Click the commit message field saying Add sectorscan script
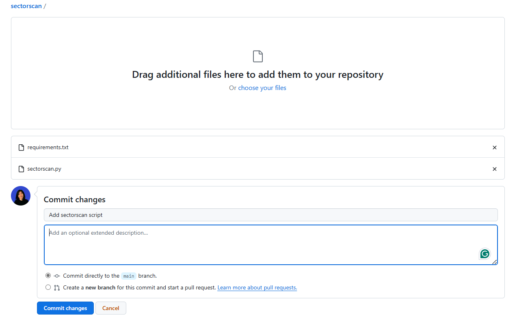 pyautogui.click(x=270, y=215)
